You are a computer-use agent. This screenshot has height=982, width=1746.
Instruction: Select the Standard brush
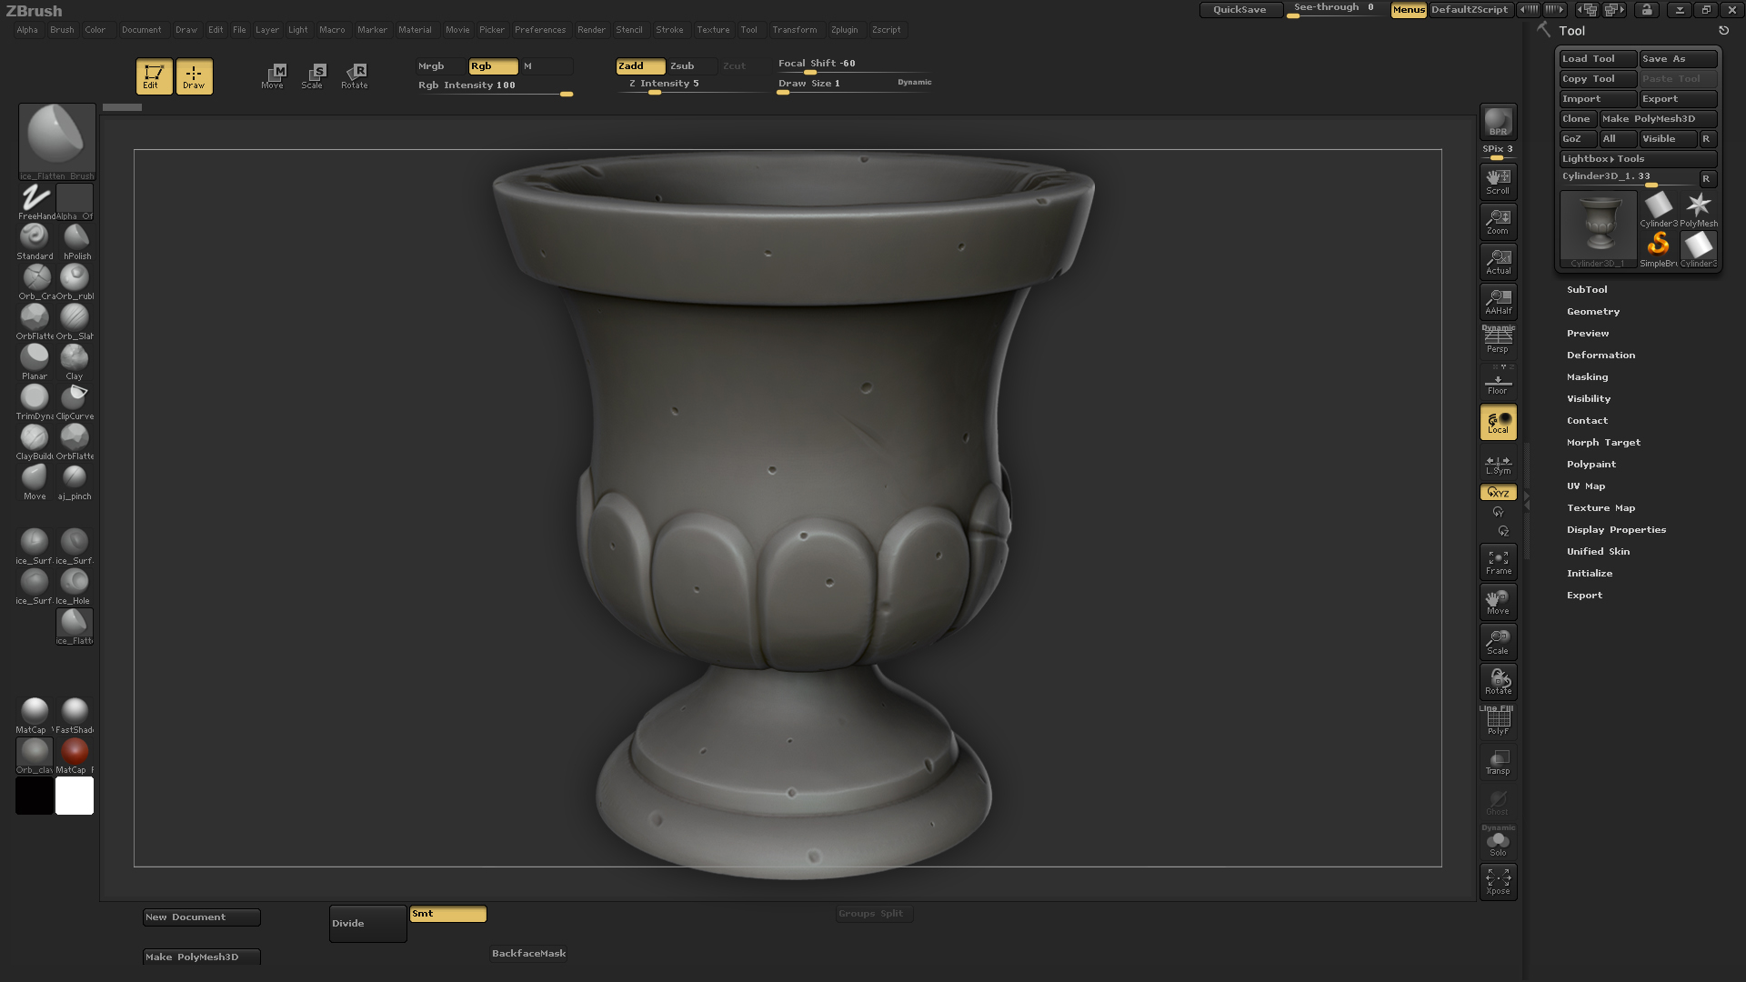tap(35, 236)
